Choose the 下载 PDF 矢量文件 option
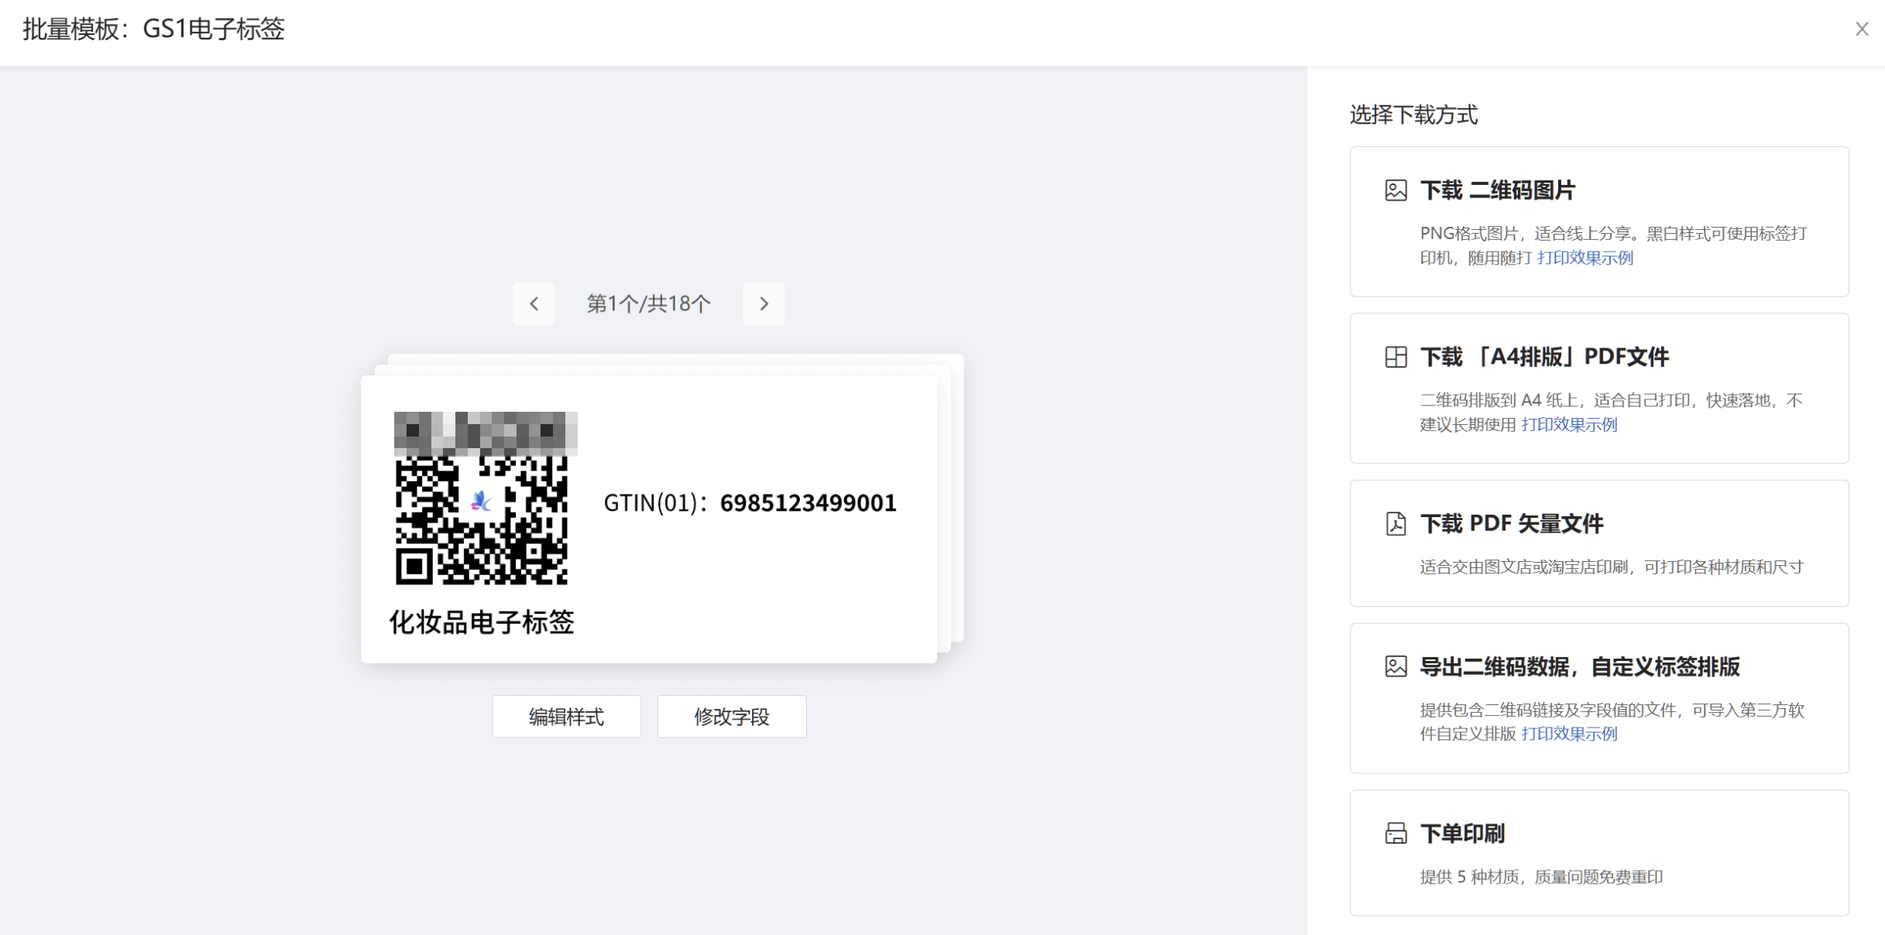The image size is (1885, 935). [1599, 543]
